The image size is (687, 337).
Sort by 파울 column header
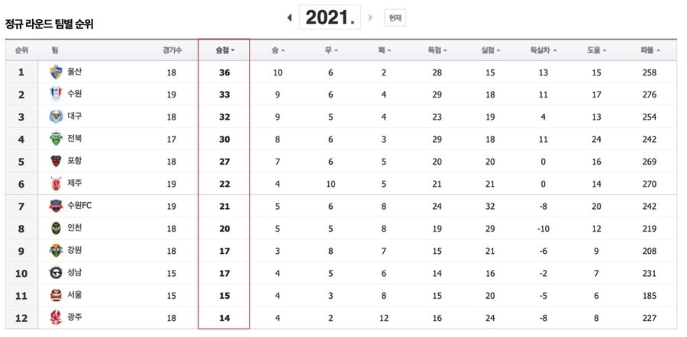coord(650,50)
